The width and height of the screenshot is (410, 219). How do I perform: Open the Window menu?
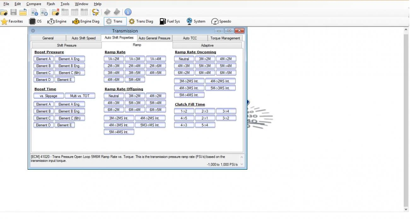pos(82,4)
